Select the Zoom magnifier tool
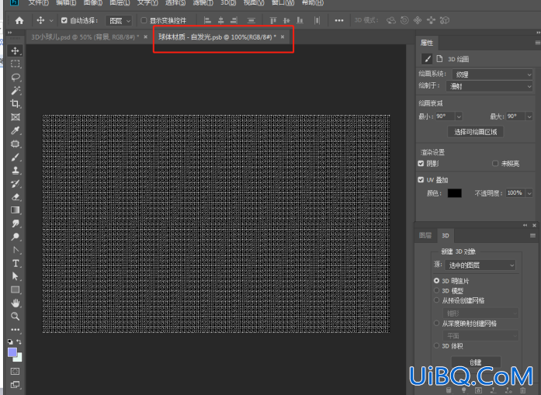Viewport: 541px width, 395px height. [16, 317]
